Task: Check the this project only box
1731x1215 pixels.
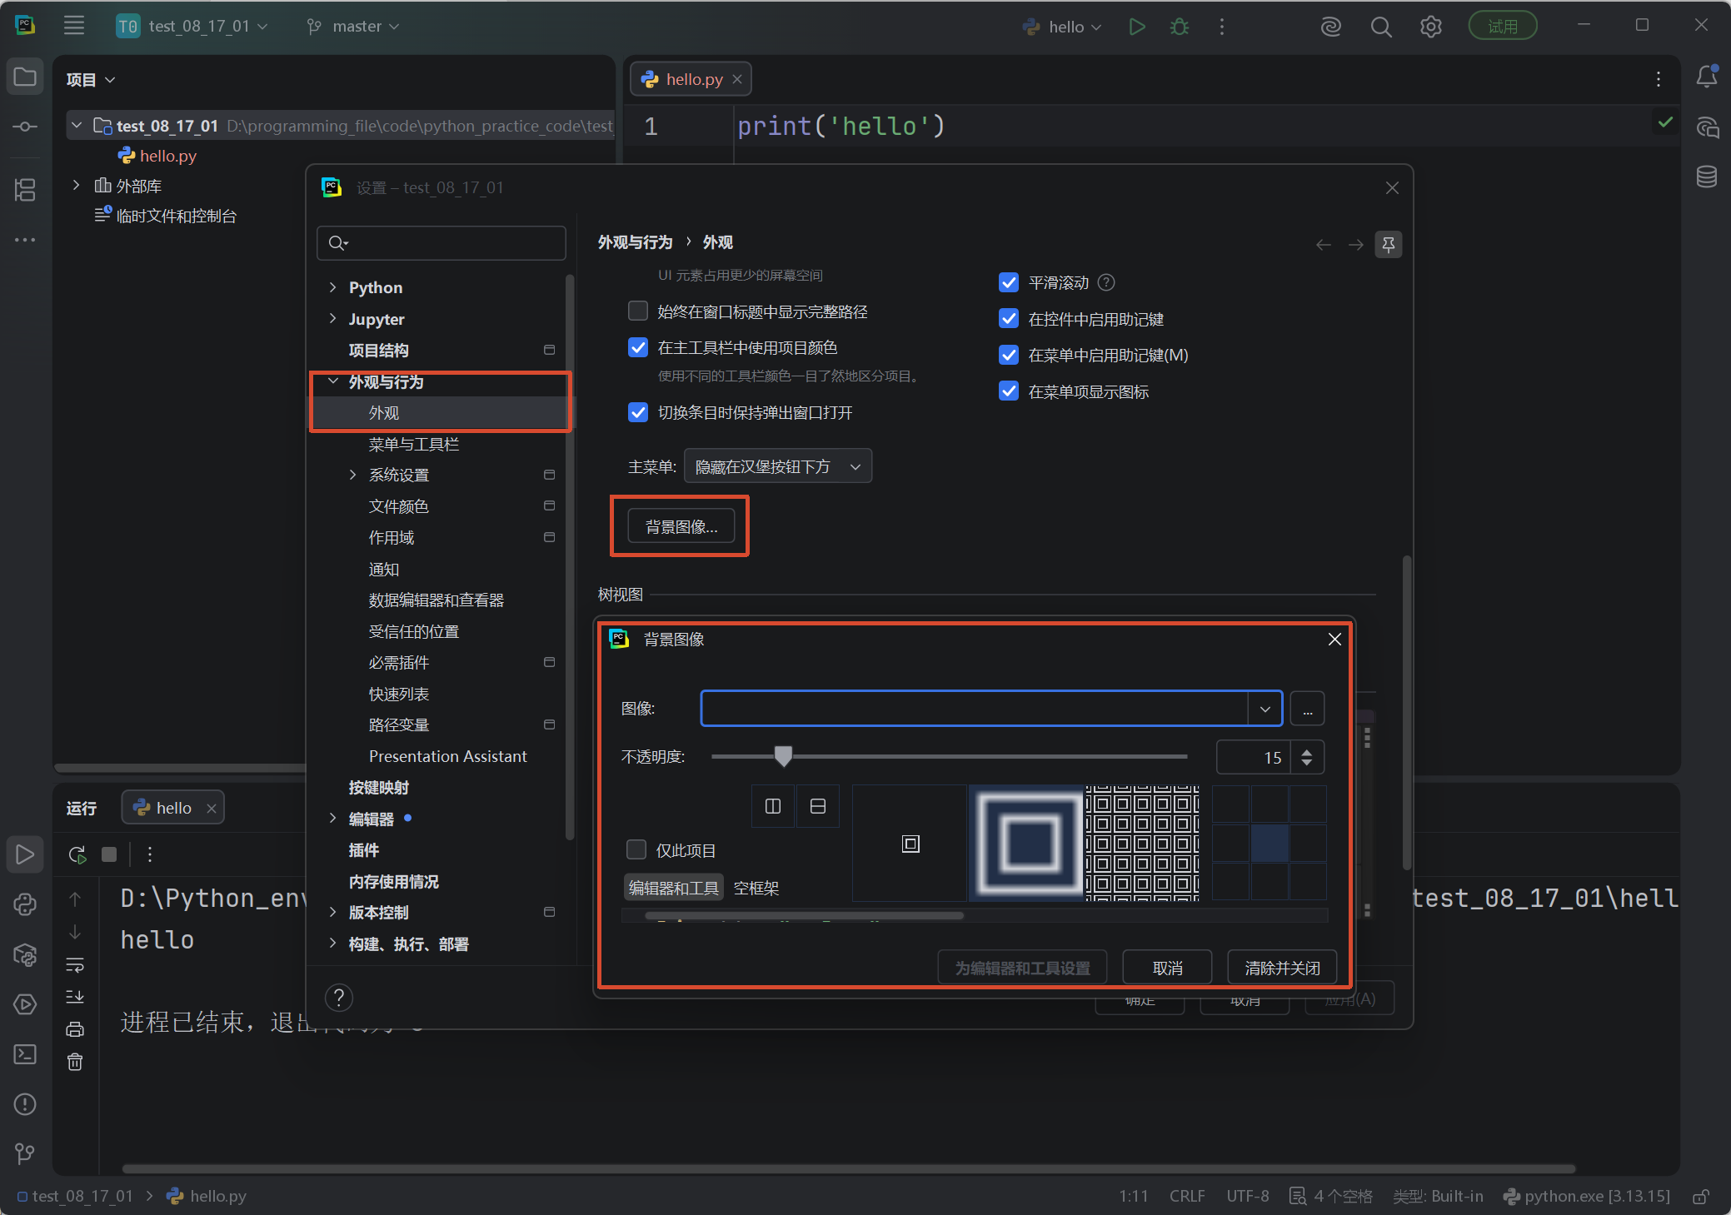Action: 636,849
